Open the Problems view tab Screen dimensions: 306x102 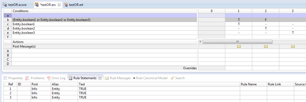point(35,78)
